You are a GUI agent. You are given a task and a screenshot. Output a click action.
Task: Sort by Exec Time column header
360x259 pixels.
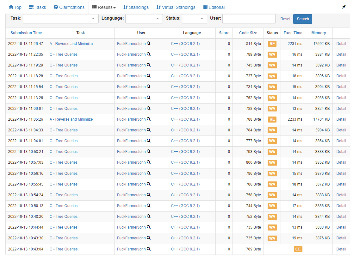293,33
